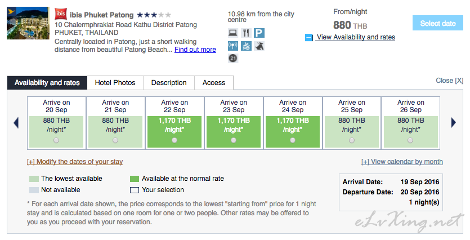Open the Description tab
The width and height of the screenshot is (470, 240).
pos(169,83)
